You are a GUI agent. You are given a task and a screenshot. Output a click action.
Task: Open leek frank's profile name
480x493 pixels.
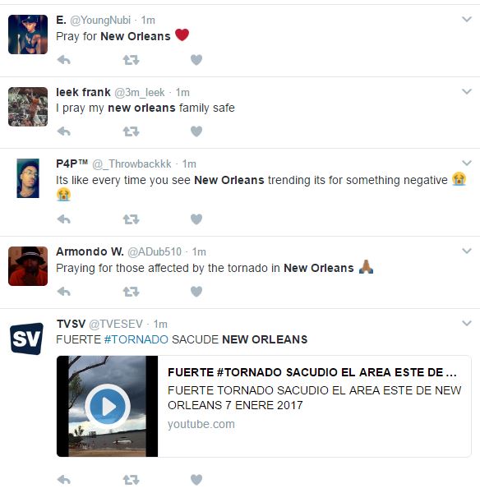pyautogui.click(x=83, y=92)
